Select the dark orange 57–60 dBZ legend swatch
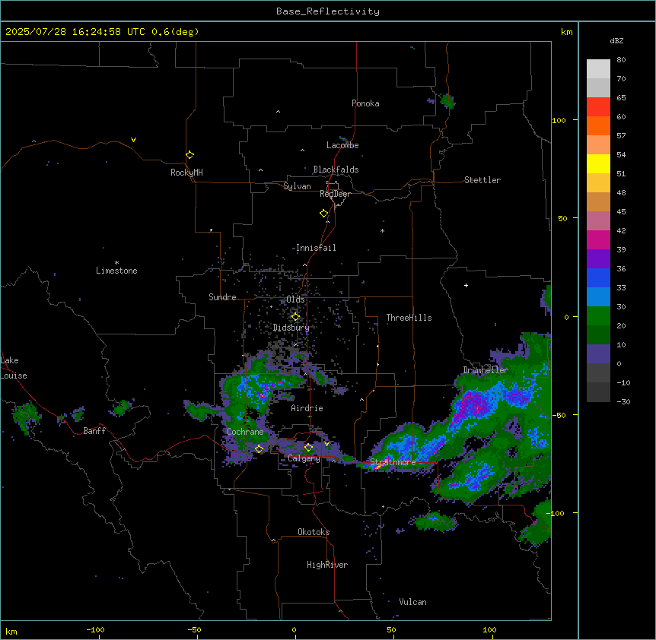 598,125
